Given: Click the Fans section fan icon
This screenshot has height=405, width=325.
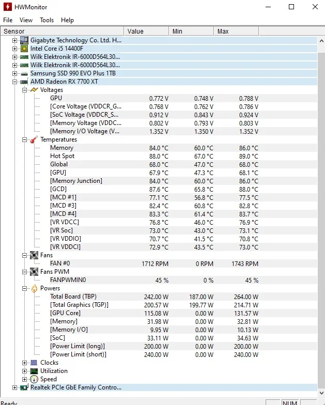Looking at the screenshot, I should pyautogui.click(x=34, y=255).
